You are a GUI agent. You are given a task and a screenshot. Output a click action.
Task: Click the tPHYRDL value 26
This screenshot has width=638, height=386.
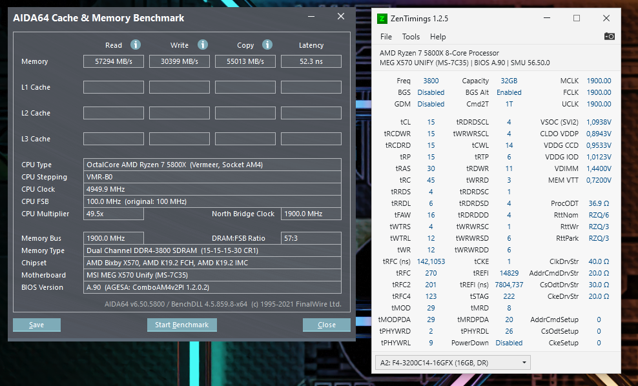pos(509,331)
